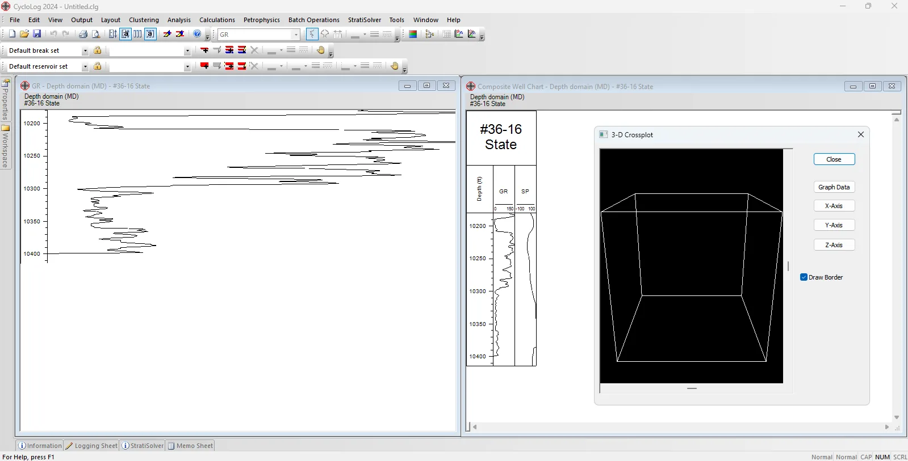Switch to the Memo Sheet tab
The width and height of the screenshot is (908, 461).
pyautogui.click(x=190, y=446)
